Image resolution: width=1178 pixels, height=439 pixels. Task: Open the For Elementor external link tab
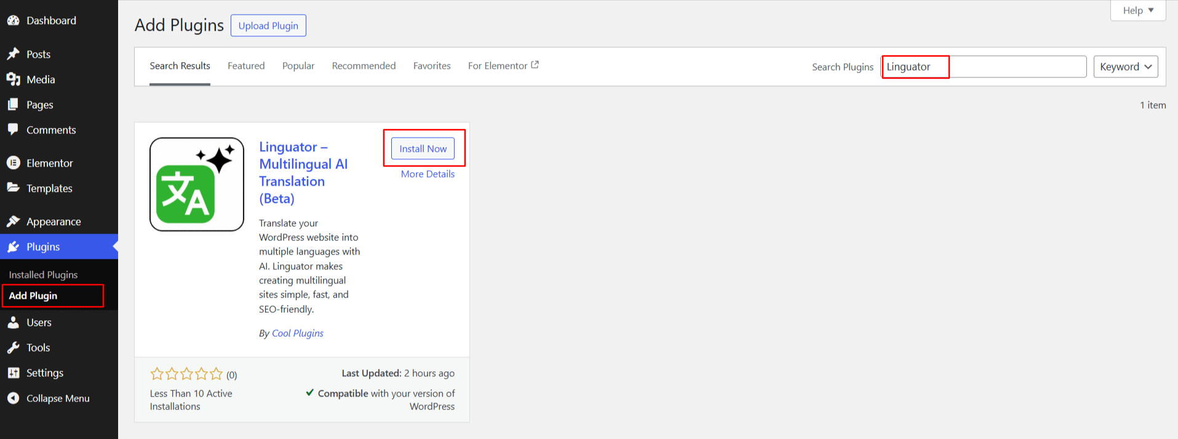(x=503, y=66)
